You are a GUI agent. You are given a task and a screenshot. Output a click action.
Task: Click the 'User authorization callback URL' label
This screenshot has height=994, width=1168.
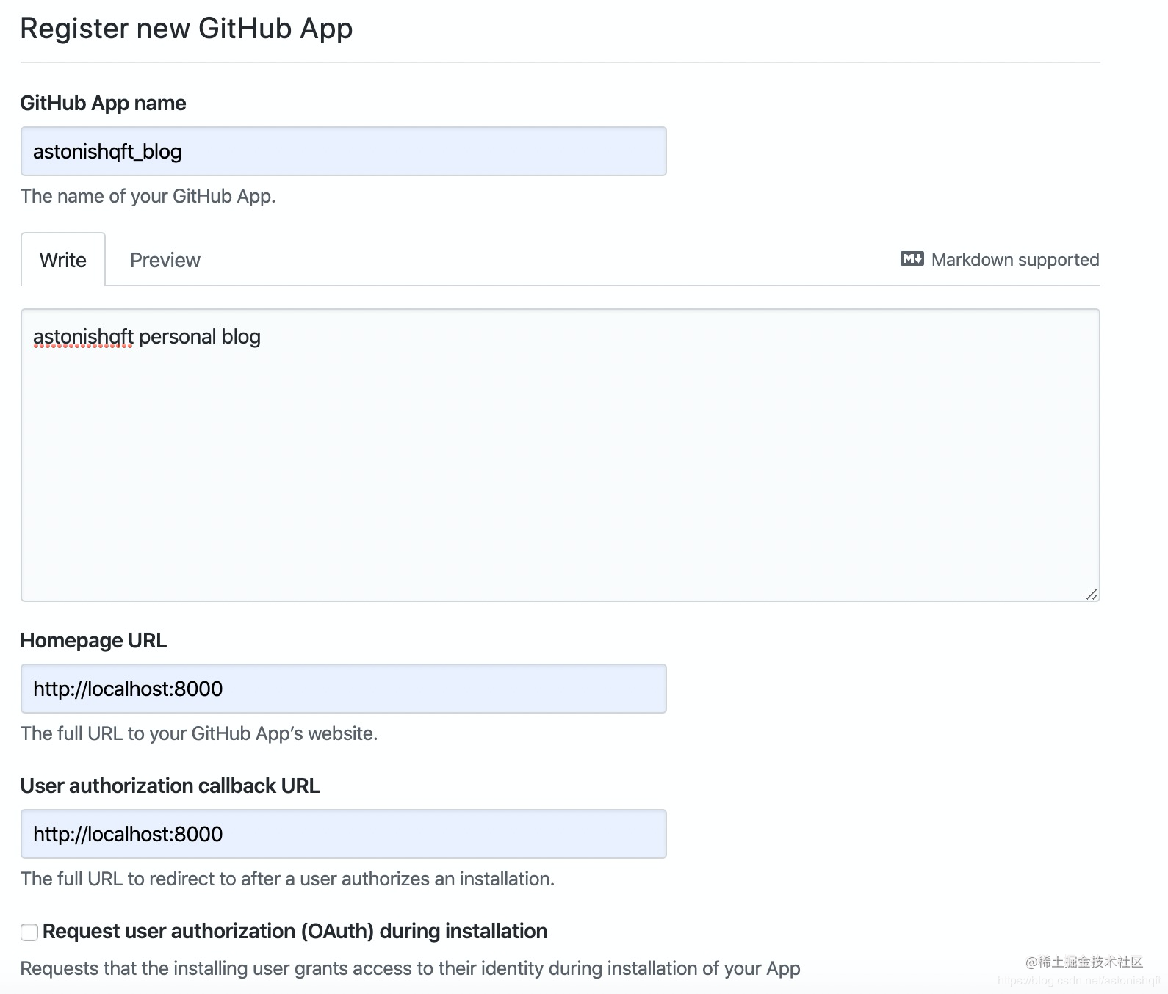click(x=170, y=786)
